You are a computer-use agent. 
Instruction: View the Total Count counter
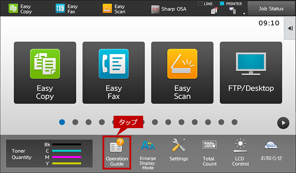coord(209,153)
